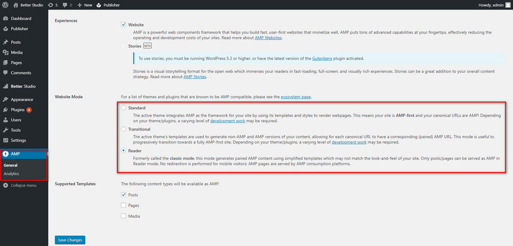Viewport: 513px width, 246px height.
Task: Open the Better Studio site home icon
Action: 16,5
